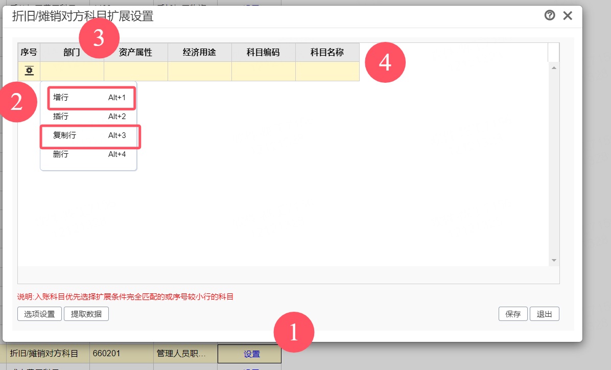Click the empty 部门 cell in first row

[72, 72]
